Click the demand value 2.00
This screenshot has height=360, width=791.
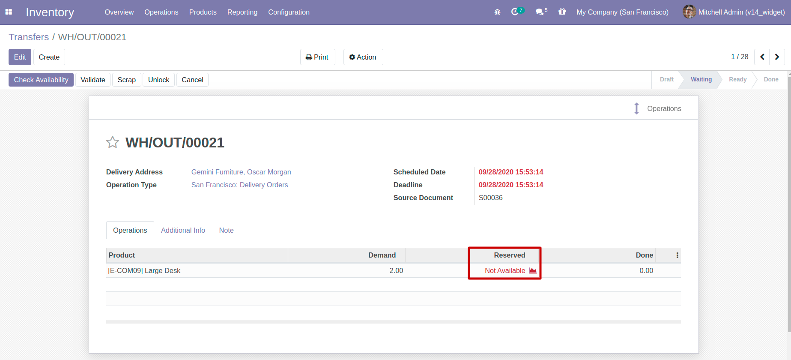coord(396,270)
